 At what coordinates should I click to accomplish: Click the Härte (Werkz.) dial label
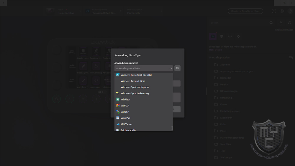click(72, 81)
